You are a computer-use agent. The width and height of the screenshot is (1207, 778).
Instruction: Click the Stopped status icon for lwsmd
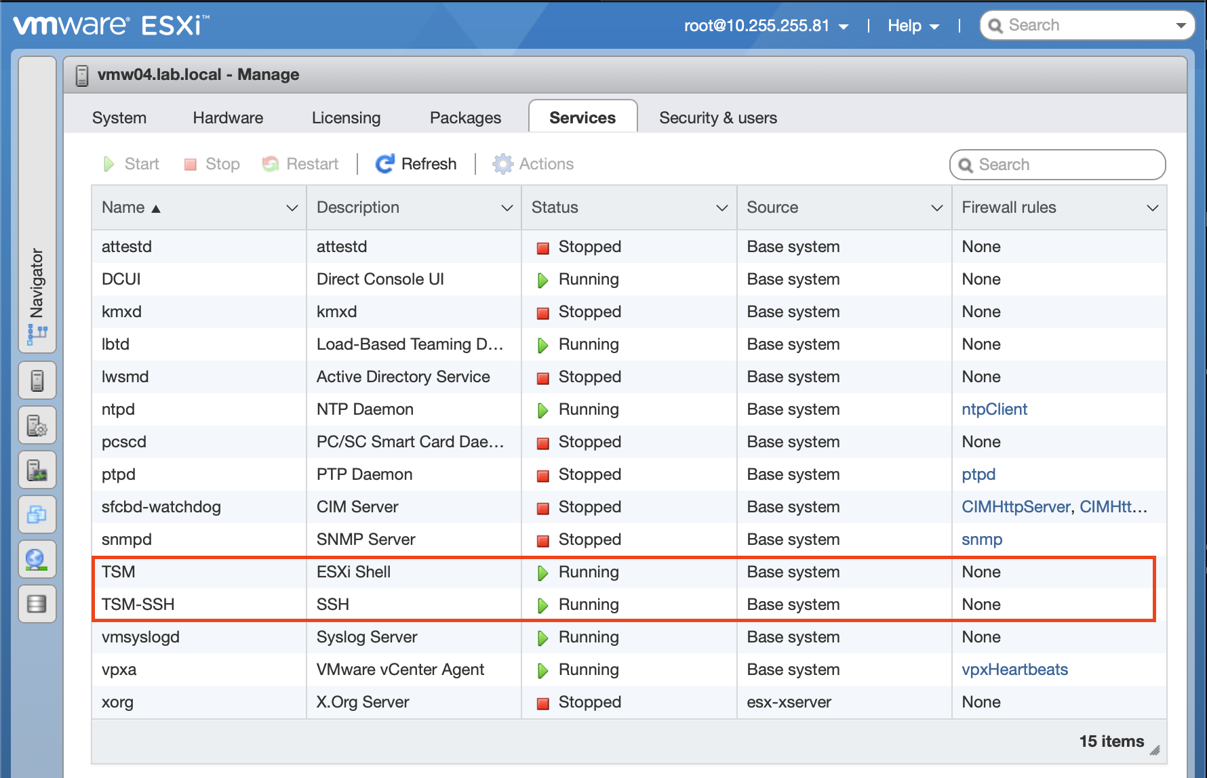pyautogui.click(x=542, y=378)
